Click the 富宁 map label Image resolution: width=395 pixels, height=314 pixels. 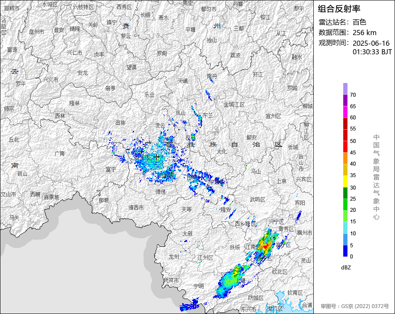pos(111,169)
